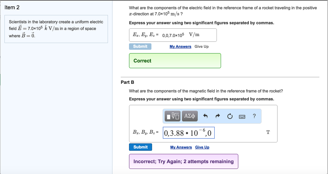This screenshot has width=328, height=174.
Task: Click Give Up beside the electric field Submit
Action: click(x=201, y=46)
